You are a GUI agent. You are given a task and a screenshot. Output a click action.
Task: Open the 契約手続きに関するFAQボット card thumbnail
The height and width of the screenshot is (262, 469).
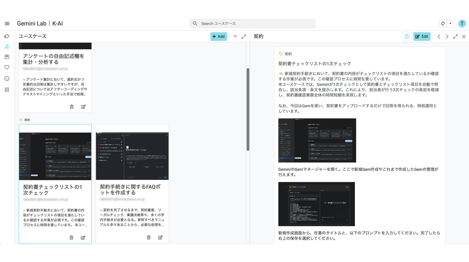click(x=132, y=156)
